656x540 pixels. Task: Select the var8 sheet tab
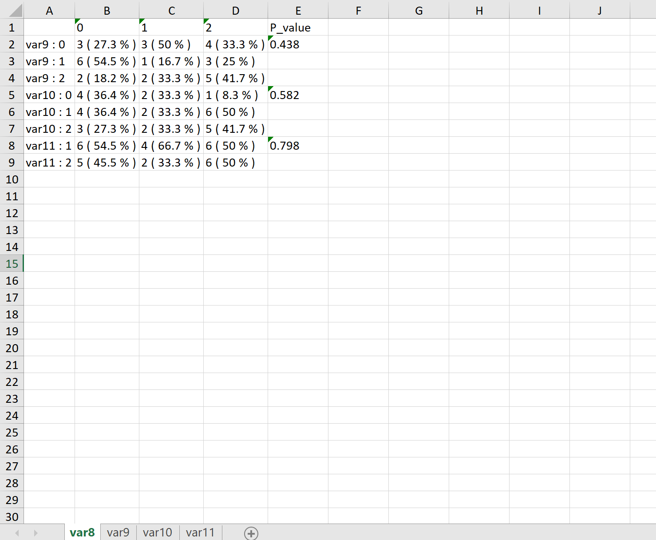pyautogui.click(x=82, y=532)
